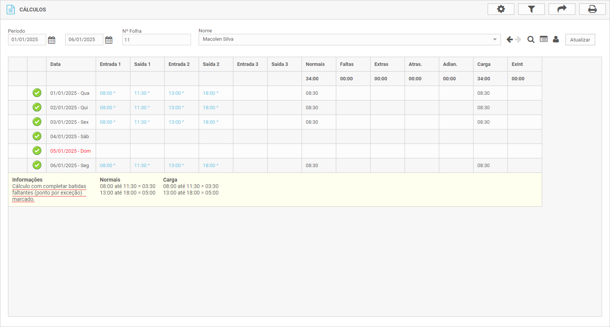
Task: Open settings with the gear icon
Action: pos(501,9)
